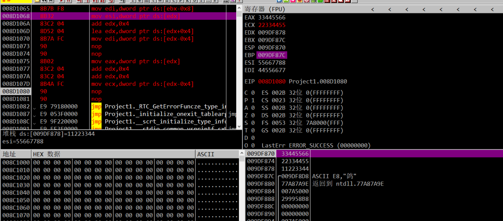This screenshot has width=503, height=221.
Task: Select the ECX register value 22334455
Action: [272, 25]
